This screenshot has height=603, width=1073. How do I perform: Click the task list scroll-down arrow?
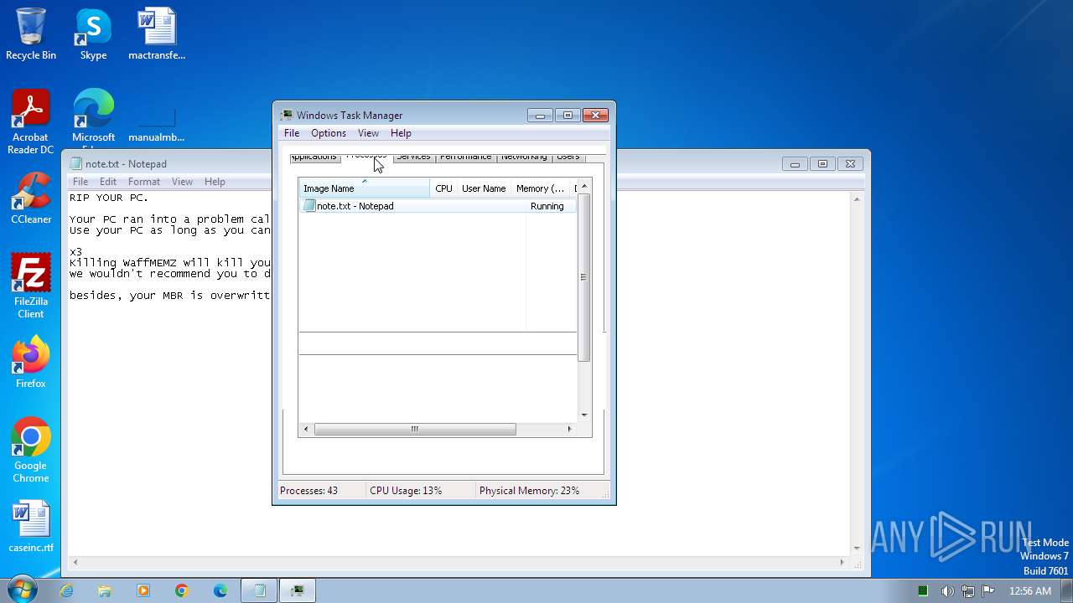point(584,415)
